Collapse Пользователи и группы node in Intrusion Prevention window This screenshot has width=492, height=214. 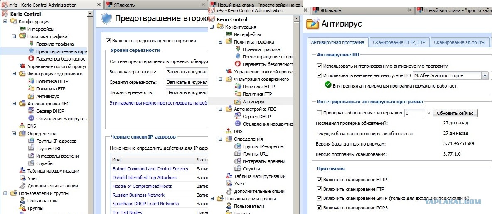pyautogui.click(x=5, y=193)
